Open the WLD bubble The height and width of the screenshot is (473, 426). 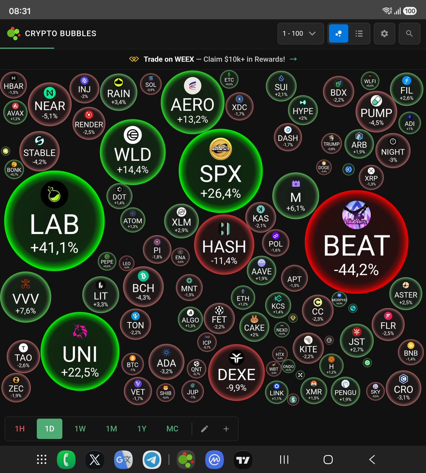pyautogui.click(x=132, y=152)
